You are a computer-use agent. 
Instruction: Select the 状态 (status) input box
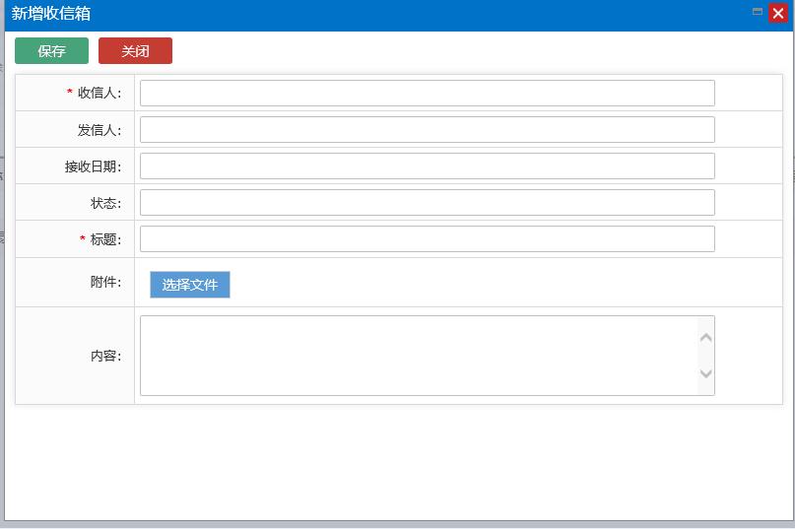pyautogui.click(x=427, y=202)
